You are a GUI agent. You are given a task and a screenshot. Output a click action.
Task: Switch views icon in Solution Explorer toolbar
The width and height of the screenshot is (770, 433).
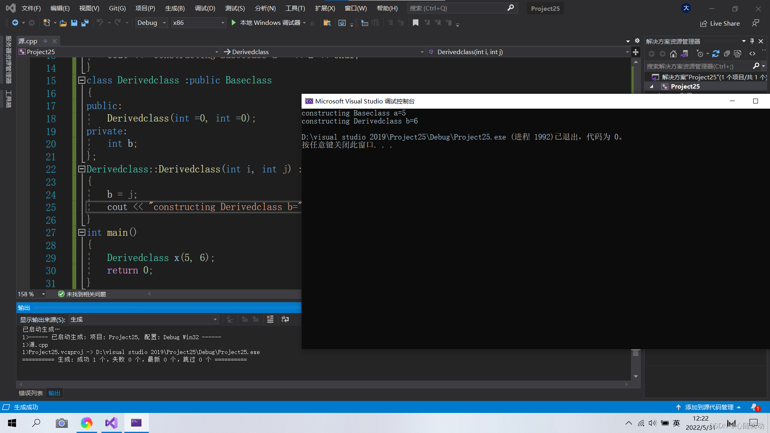685,54
